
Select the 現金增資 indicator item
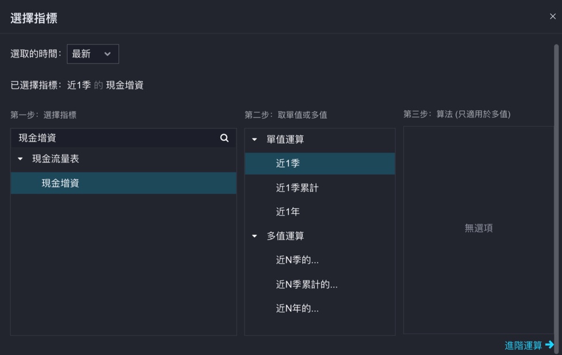[x=61, y=183]
